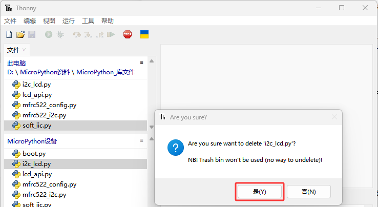This screenshot has height=207, width=378.
Task: Select local file mfrc522_i2c.py under 此电脑
Action: click(x=75, y=115)
